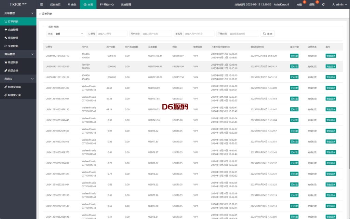Click 资金流水 for order UB2412310253476135

(331, 109)
